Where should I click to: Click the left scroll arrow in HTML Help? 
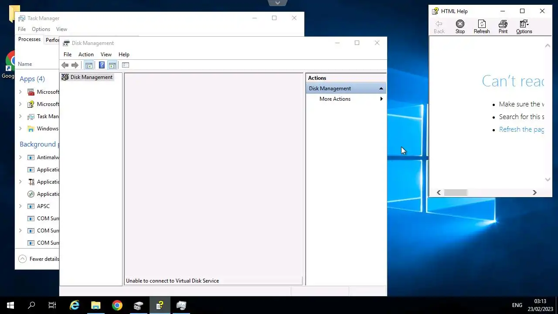click(439, 192)
